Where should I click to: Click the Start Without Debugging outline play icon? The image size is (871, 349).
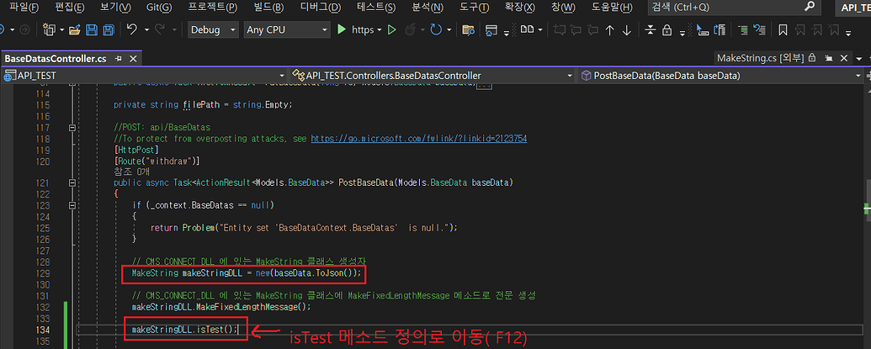tap(391, 30)
